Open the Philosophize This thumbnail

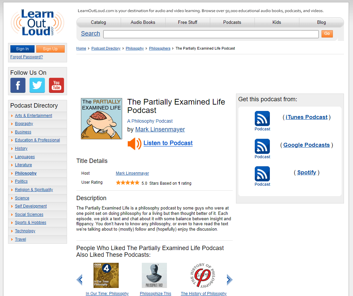pos(154,275)
